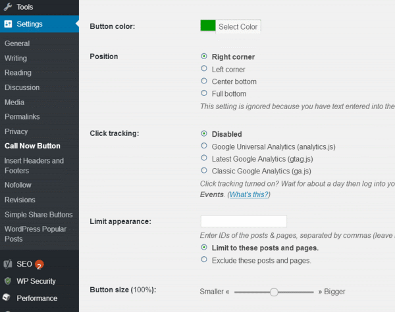The height and width of the screenshot is (312, 395).
Task: Go to General settings submenu
Action: pos(17,43)
